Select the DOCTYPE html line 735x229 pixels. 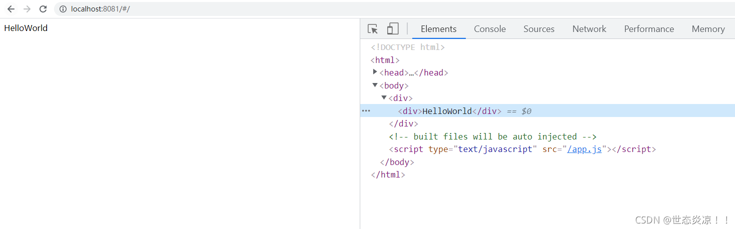pyautogui.click(x=408, y=47)
